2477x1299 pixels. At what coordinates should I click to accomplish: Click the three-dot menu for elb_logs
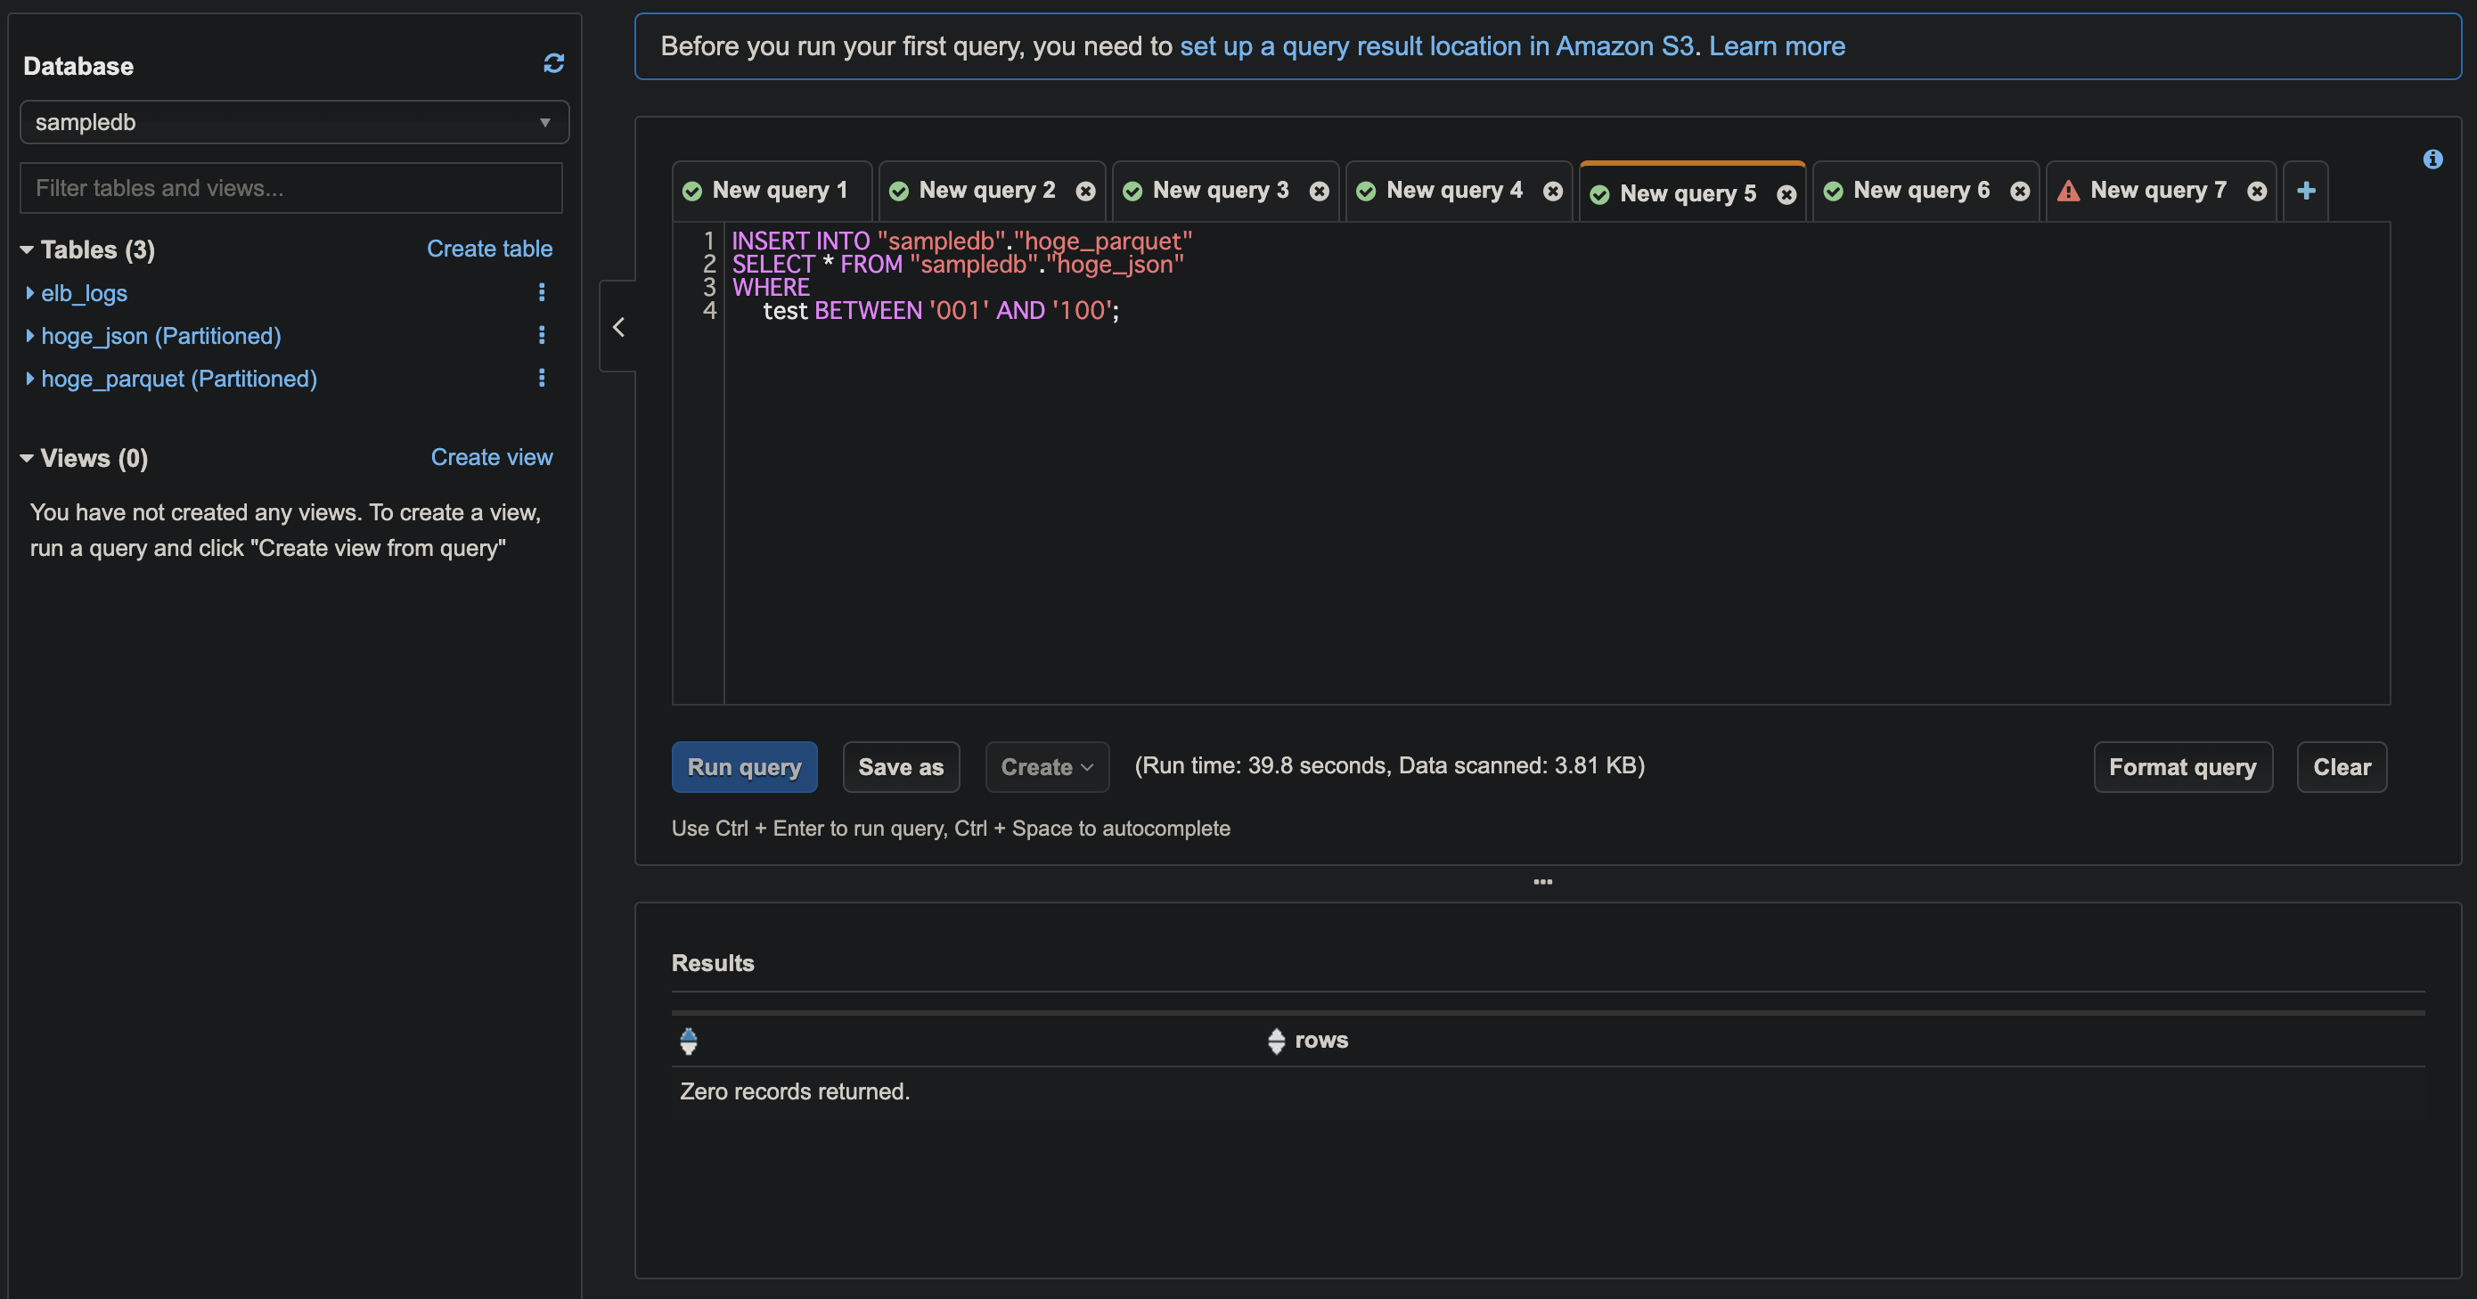(x=541, y=293)
